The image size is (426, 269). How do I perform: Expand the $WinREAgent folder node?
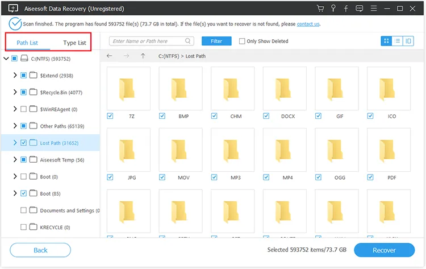point(15,109)
